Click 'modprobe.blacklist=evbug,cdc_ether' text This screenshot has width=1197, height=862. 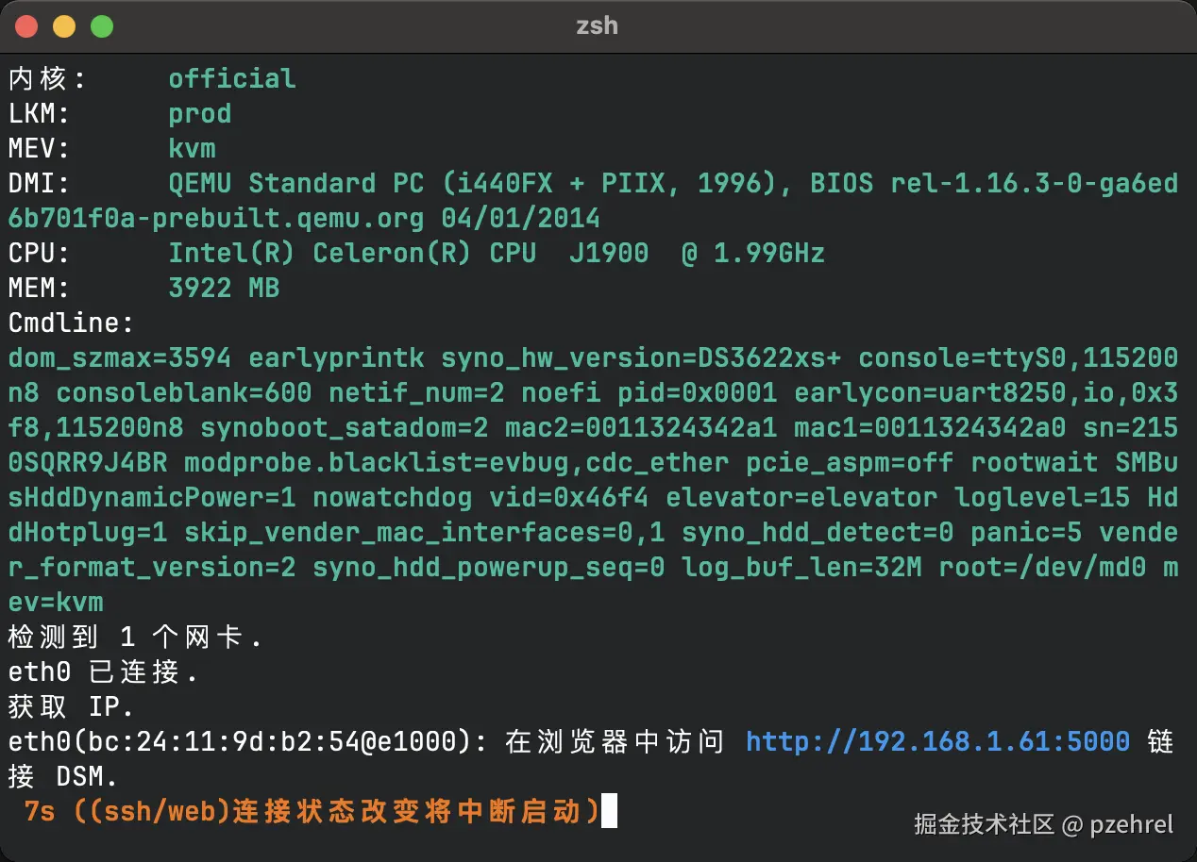click(x=457, y=462)
